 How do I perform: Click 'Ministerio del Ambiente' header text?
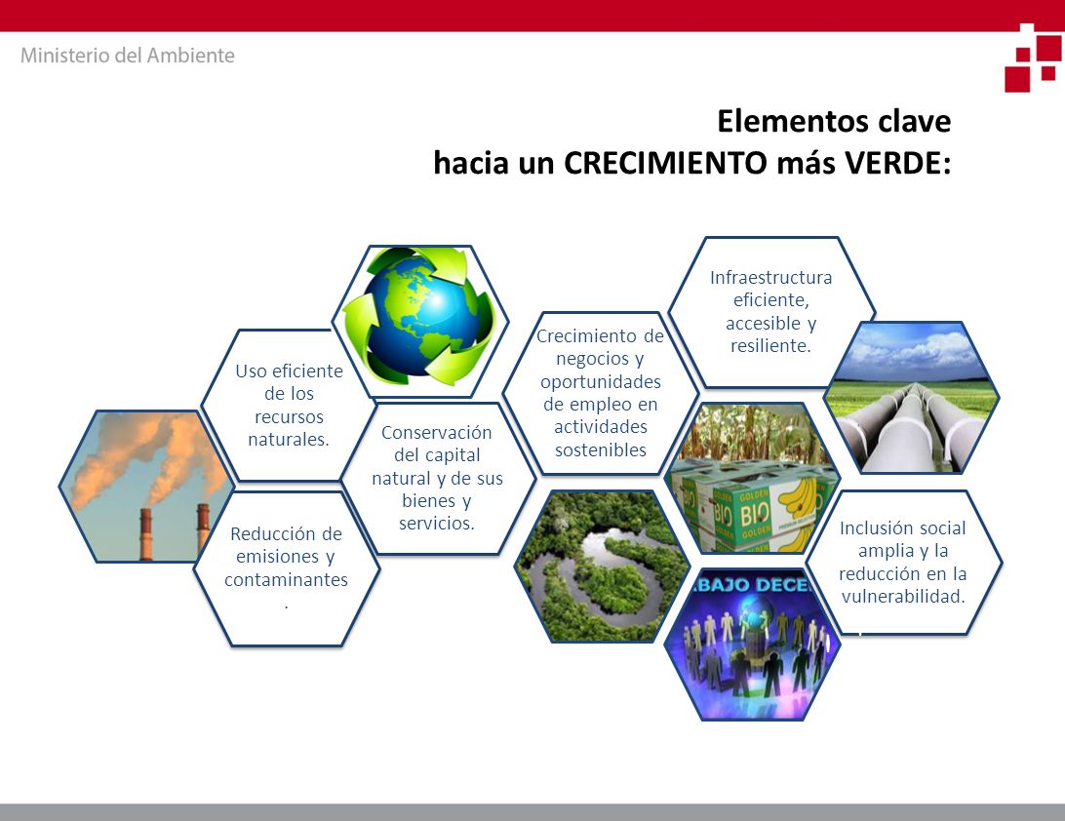coord(128,55)
